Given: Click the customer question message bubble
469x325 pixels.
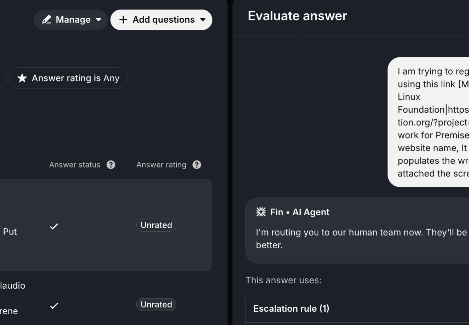Looking at the screenshot, I should point(431,122).
